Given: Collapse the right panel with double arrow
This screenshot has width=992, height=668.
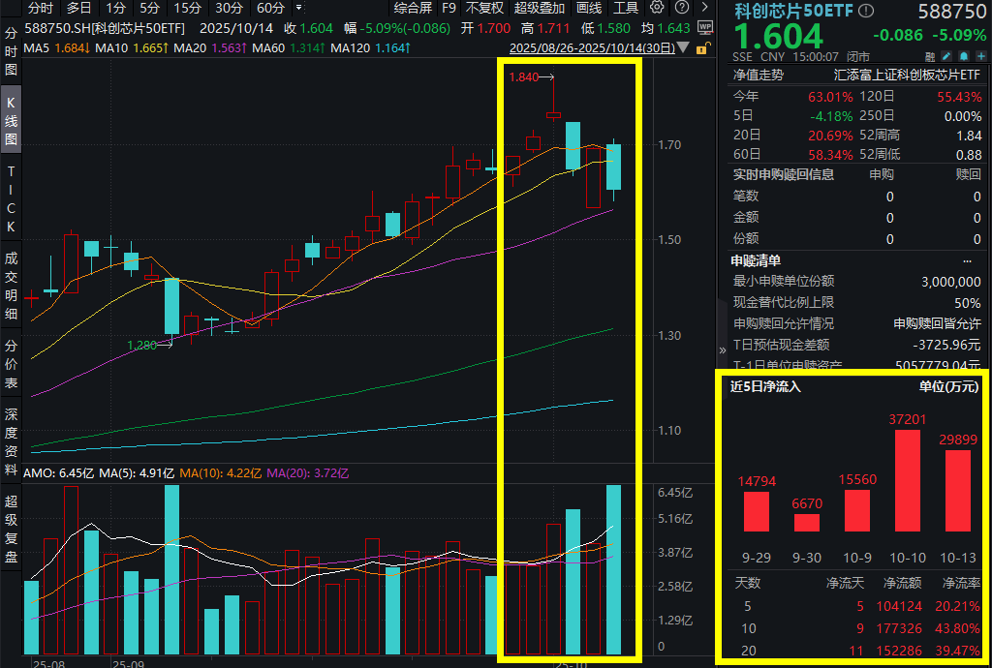Looking at the screenshot, I should 721,350.
